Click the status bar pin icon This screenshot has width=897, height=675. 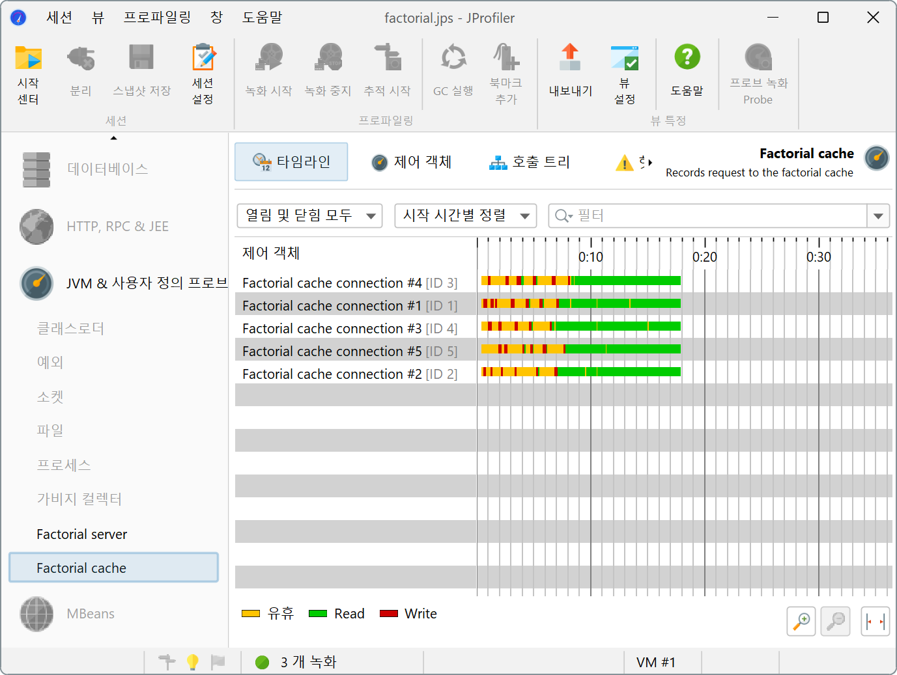point(167,662)
